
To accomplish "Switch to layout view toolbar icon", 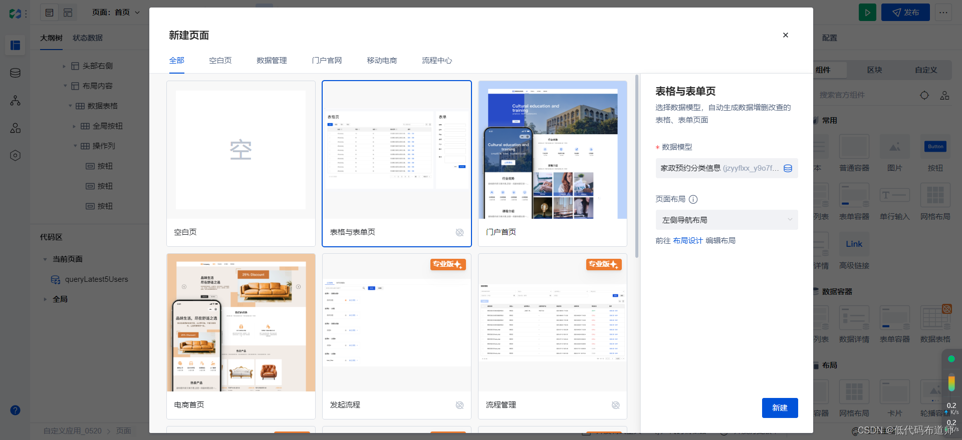I will [x=68, y=13].
